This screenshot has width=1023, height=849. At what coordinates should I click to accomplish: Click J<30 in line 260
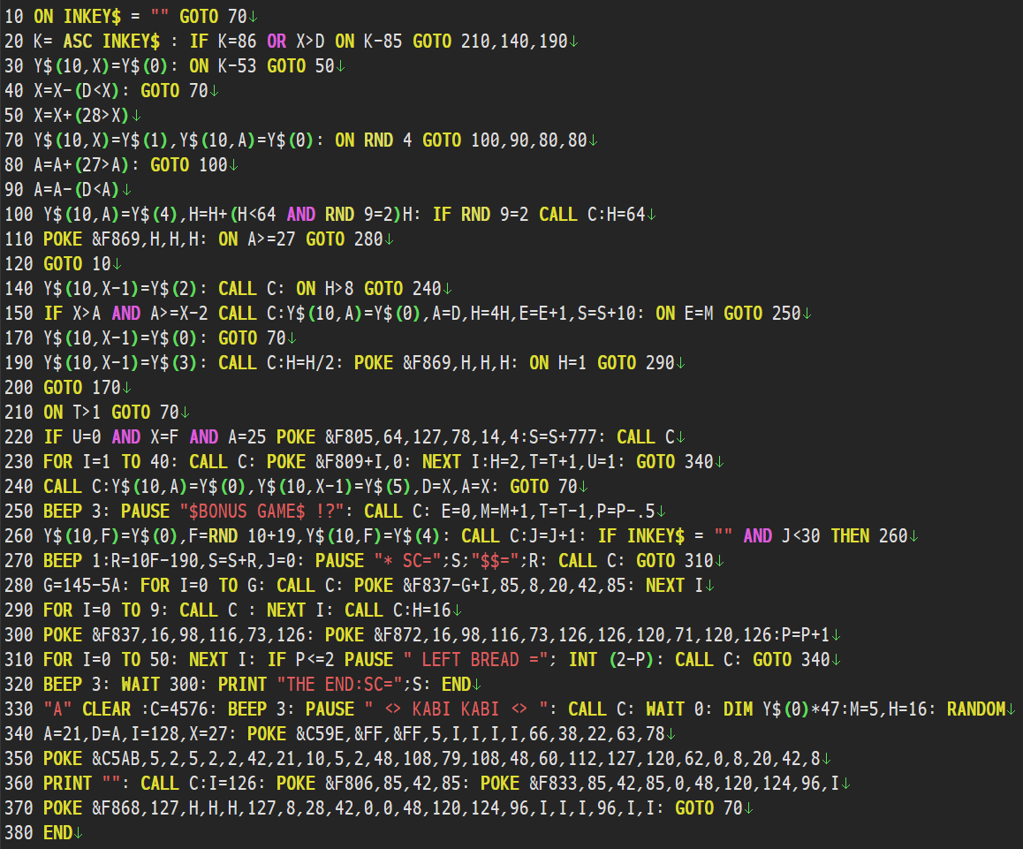click(801, 535)
